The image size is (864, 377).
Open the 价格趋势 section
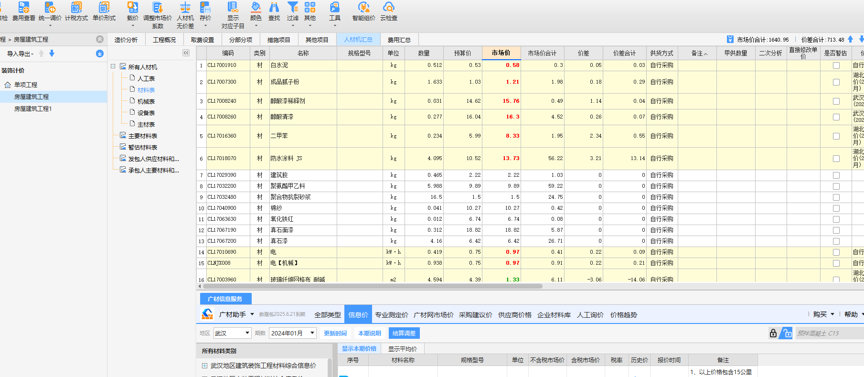pyautogui.click(x=624, y=315)
